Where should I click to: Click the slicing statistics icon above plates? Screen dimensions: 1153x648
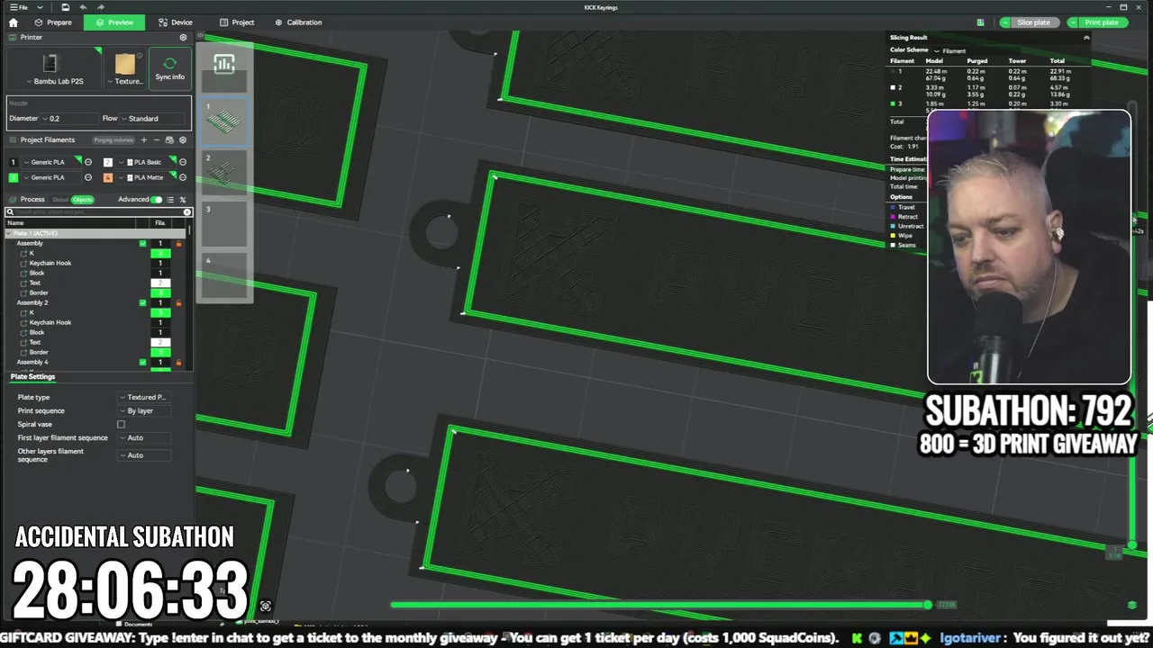(x=224, y=64)
